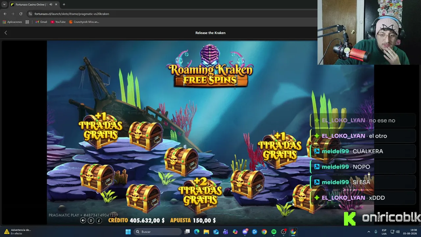Open Outlook from the taskbar
The width and height of the screenshot is (421, 237).
point(216,232)
